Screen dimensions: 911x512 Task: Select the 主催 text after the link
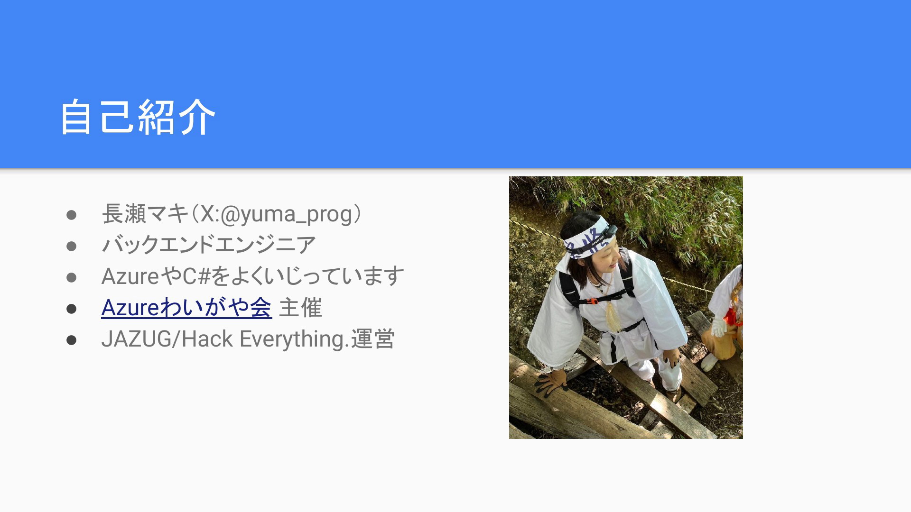[301, 308]
